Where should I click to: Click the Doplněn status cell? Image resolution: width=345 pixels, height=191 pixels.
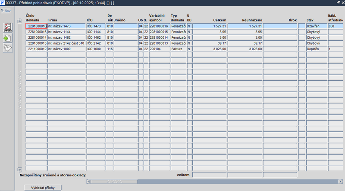click(317, 49)
